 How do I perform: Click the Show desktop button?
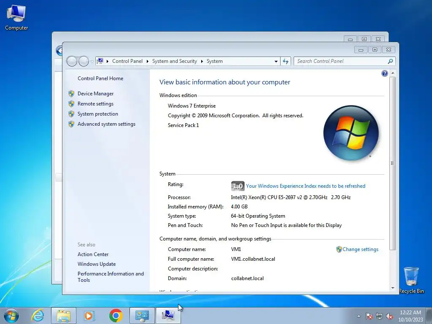pos(429,316)
